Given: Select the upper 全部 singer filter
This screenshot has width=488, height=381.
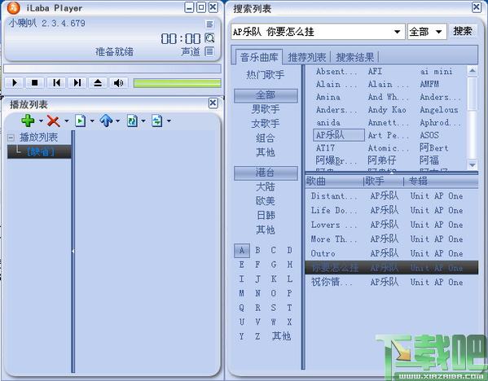Looking at the screenshot, I should click(x=266, y=95).
